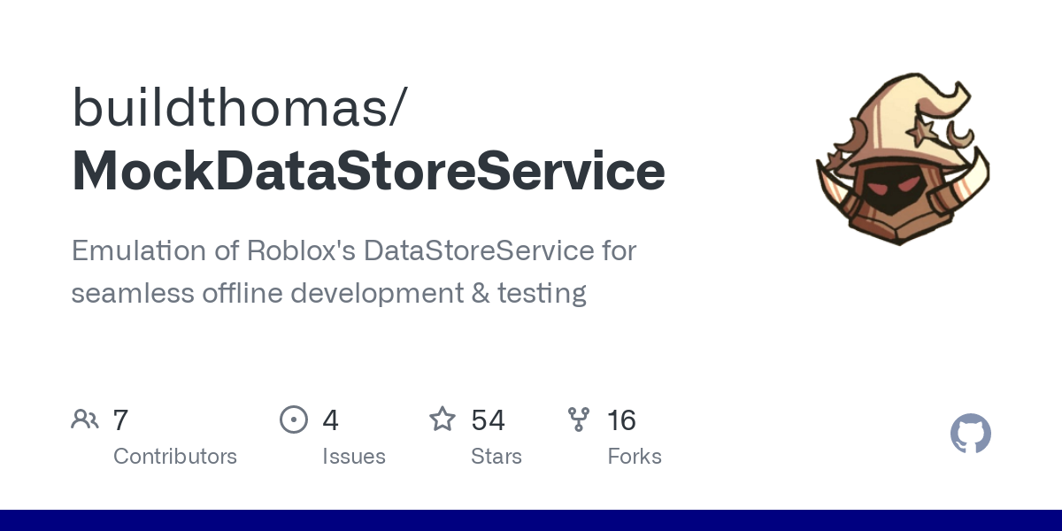
Task: Open the wizard avatar image
Action: [903, 159]
